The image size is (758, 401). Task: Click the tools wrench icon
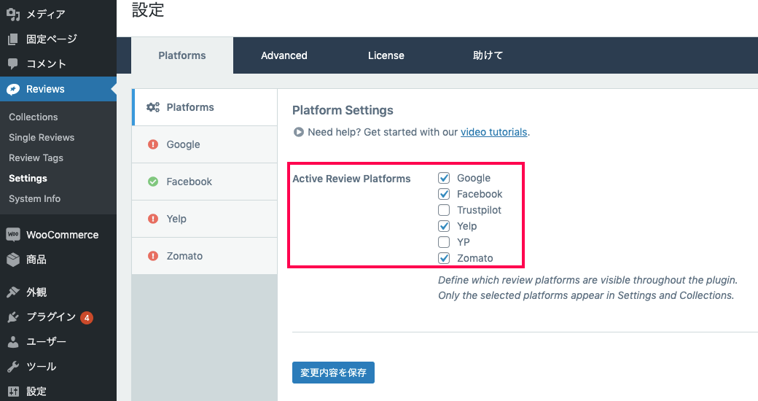tap(13, 367)
